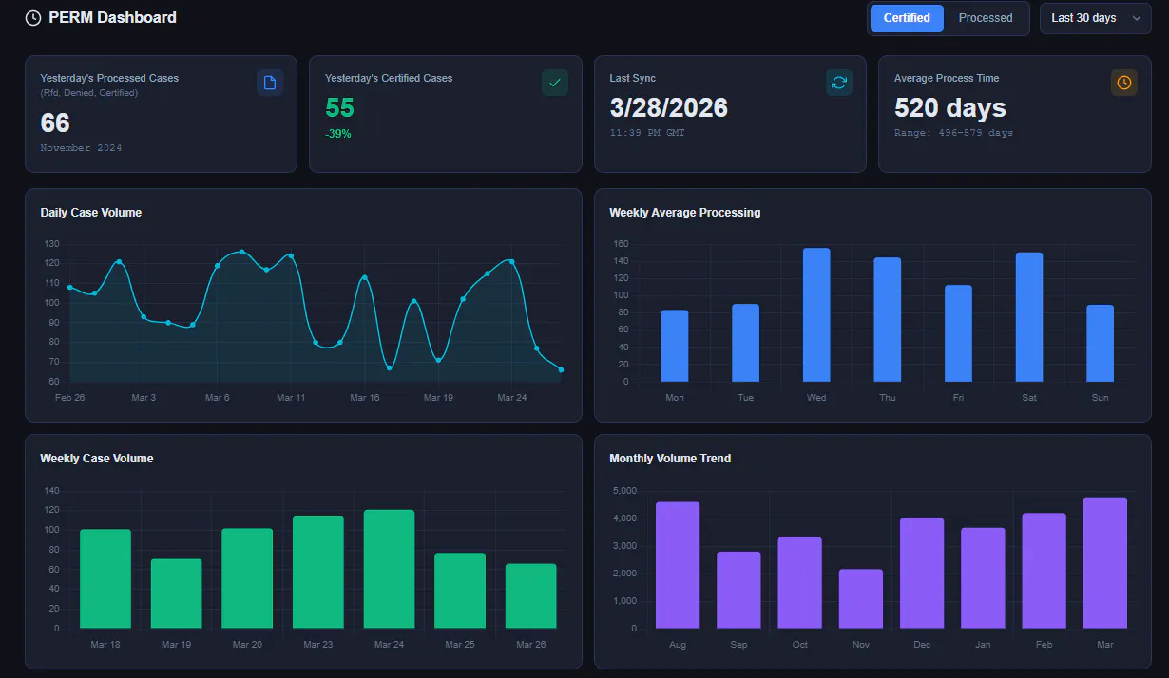Click the checkmark icon on Certified Cases card
This screenshot has width=1169, height=678.
tap(555, 83)
